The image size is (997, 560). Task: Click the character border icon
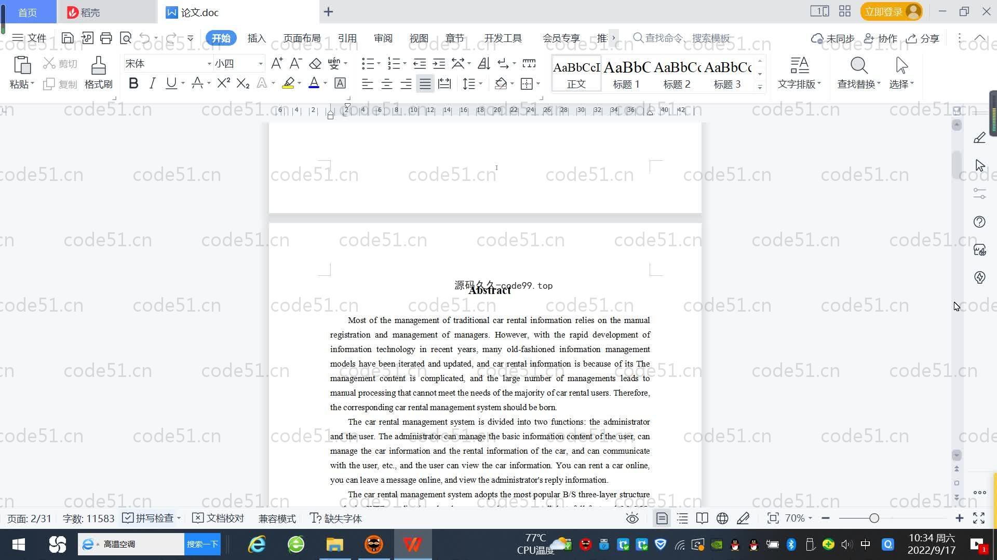click(340, 83)
